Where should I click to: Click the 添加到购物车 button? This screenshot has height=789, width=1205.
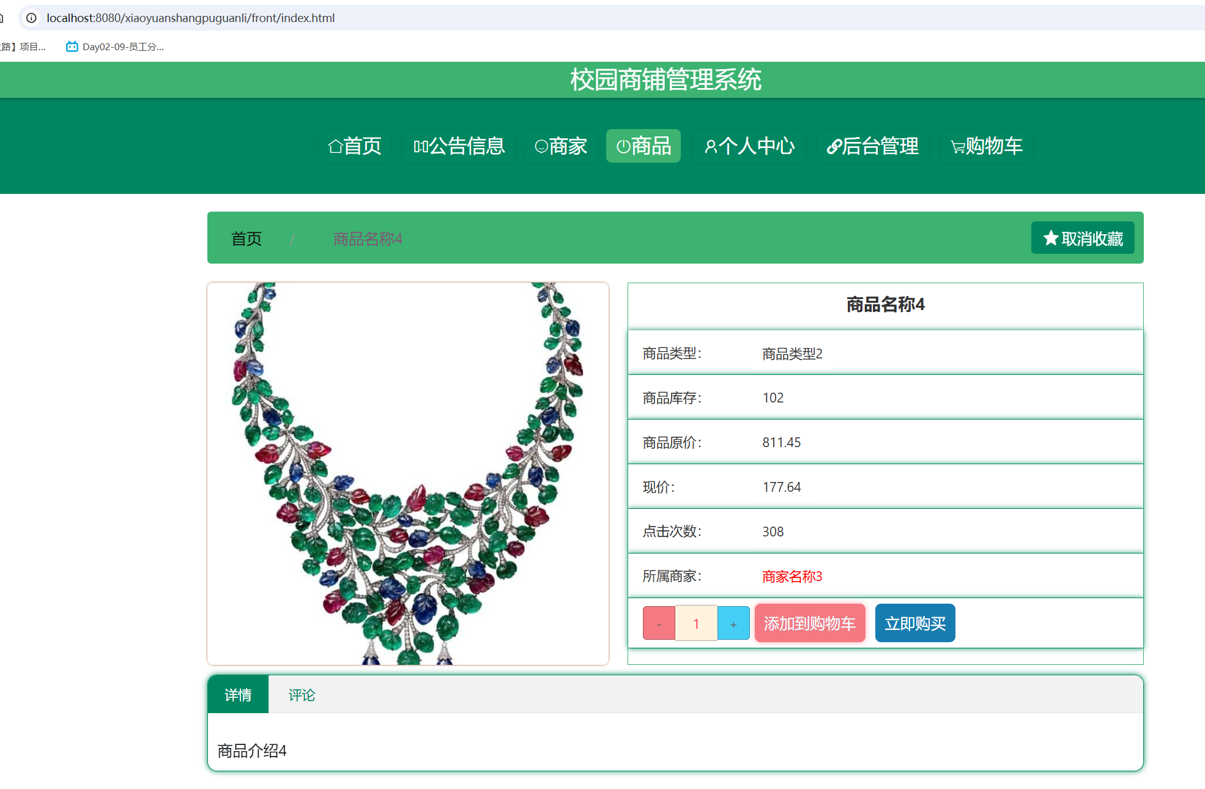(x=810, y=623)
